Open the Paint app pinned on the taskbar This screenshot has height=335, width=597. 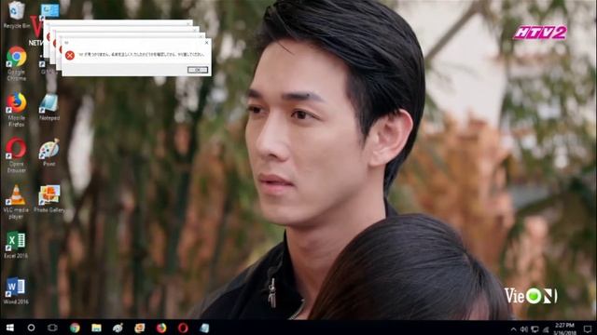(118, 328)
